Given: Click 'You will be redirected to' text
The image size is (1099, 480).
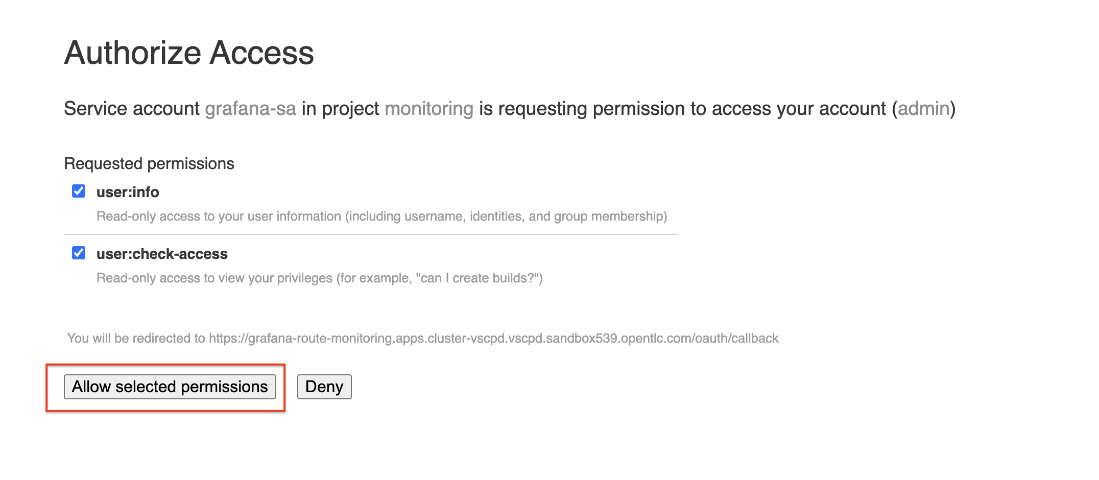Looking at the screenshot, I should (x=136, y=339).
